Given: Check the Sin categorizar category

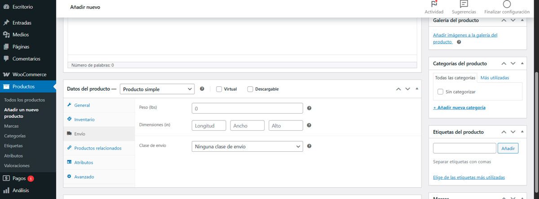Looking at the screenshot, I should coord(440,92).
